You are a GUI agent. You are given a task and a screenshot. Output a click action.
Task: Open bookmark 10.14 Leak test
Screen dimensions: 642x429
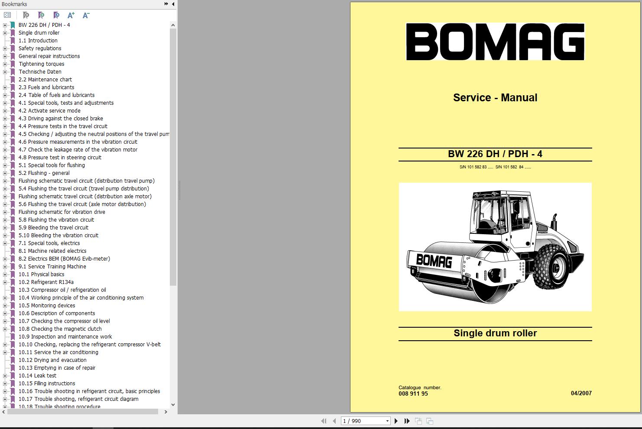click(37, 375)
